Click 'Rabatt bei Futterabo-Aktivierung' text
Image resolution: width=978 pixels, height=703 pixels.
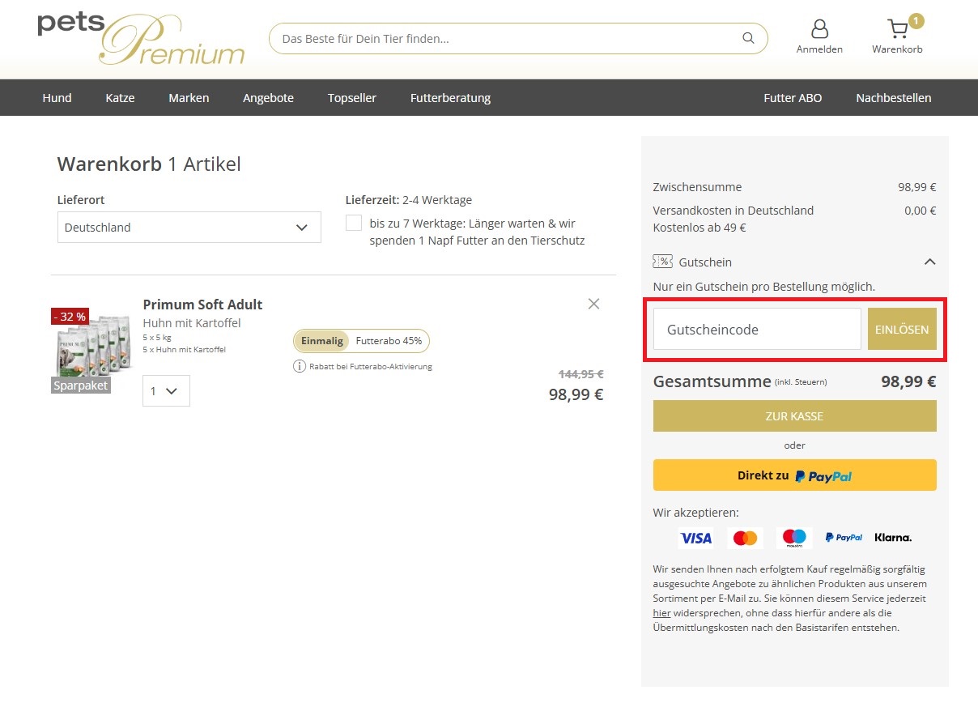[x=371, y=367]
